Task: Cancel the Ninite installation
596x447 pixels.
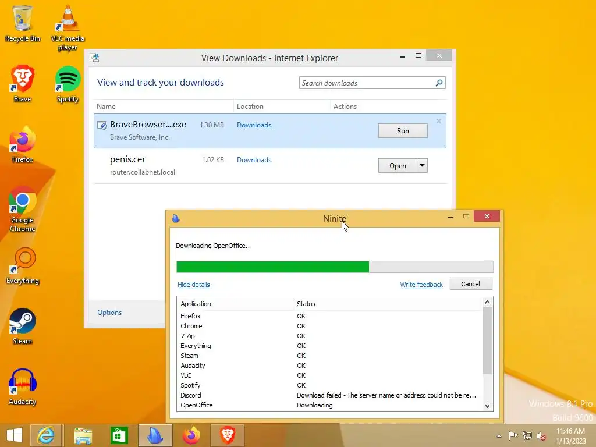Action: tap(471, 284)
